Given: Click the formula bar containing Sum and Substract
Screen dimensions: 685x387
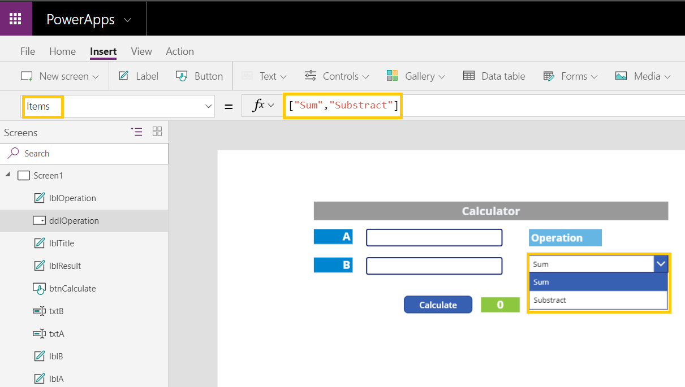Looking at the screenshot, I should click(342, 106).
